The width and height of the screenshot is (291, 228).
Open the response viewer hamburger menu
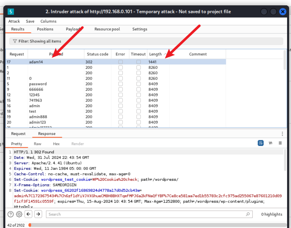280,143
